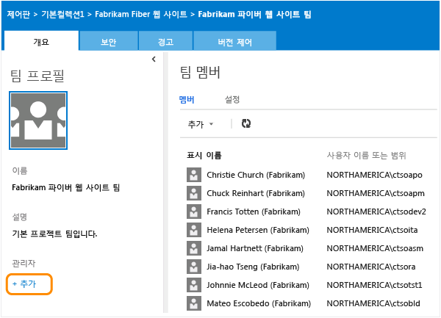Click Jamal Hartnett avatar icon

(x=194, y=248)
